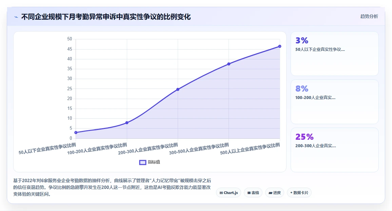This screenshot has height=211, width=392.
Task: Select the 表格 tag button
Action: pyautogui.click(x=253, y=193)
